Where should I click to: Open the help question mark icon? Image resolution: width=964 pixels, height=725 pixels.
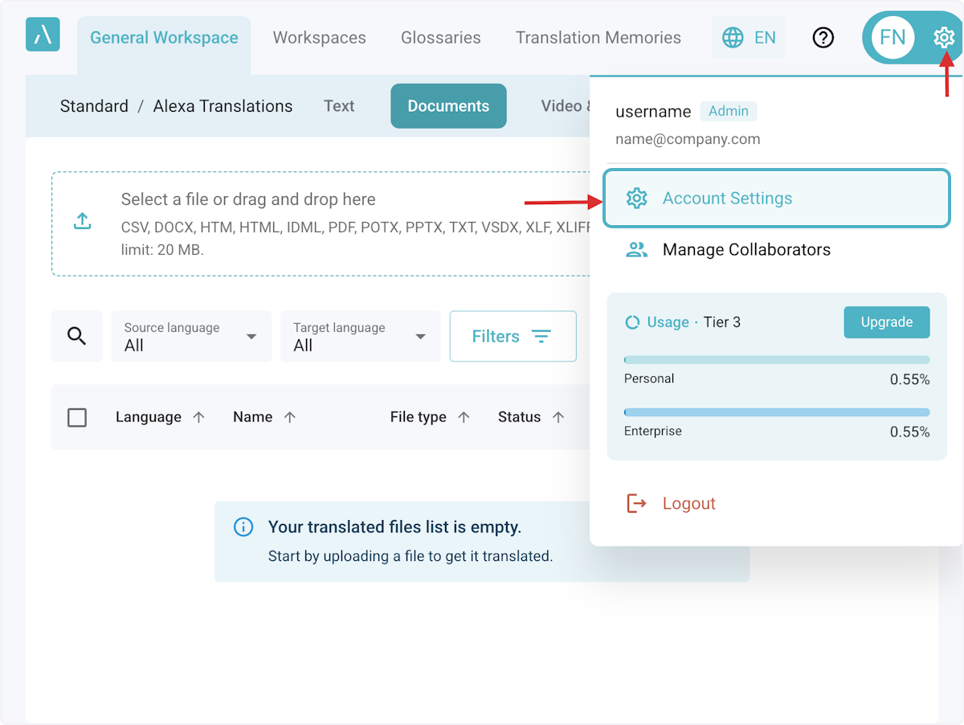[823, 38]
